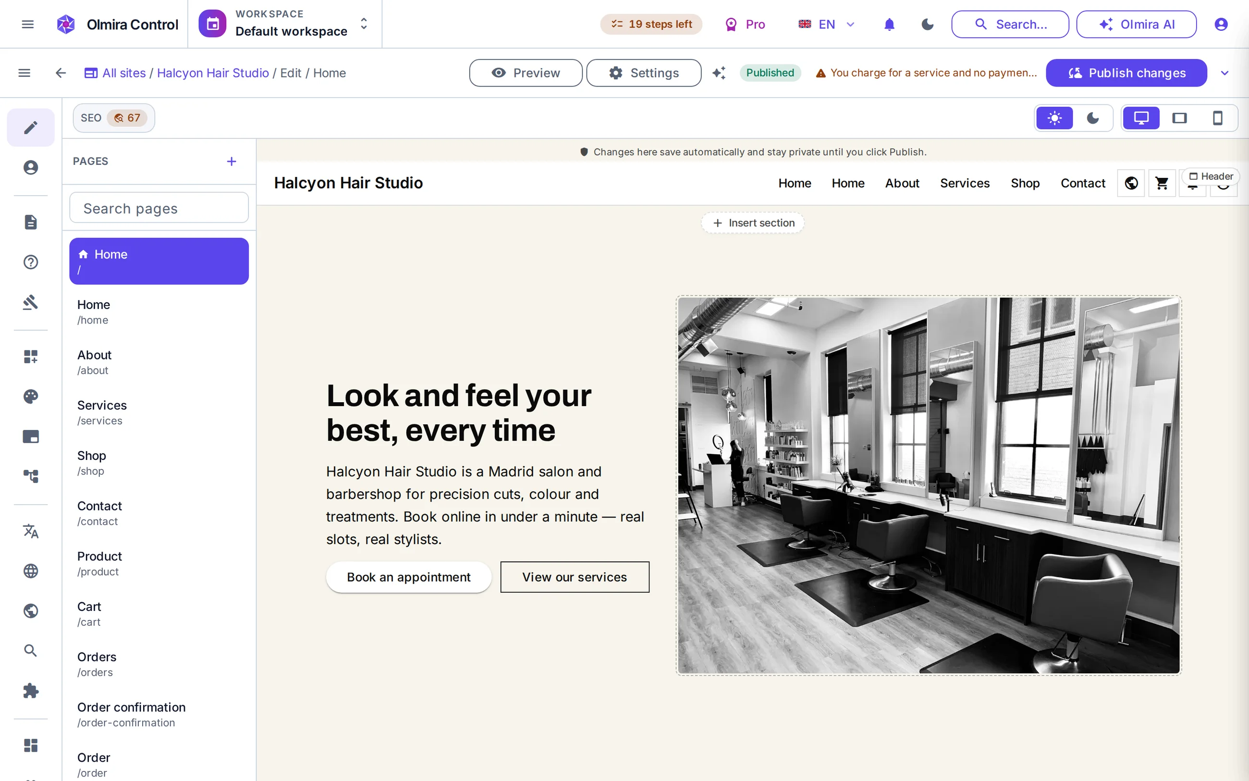1249x781 pixels.
Task: Open the dashboard tiles sidebar icon
Action: 30,745
